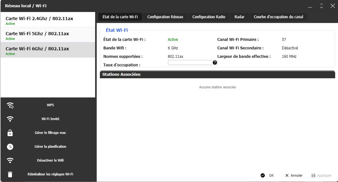Click the Wi-Fi Invité signal icon
The image size is (338, 182).
click(x=10, y=119)
